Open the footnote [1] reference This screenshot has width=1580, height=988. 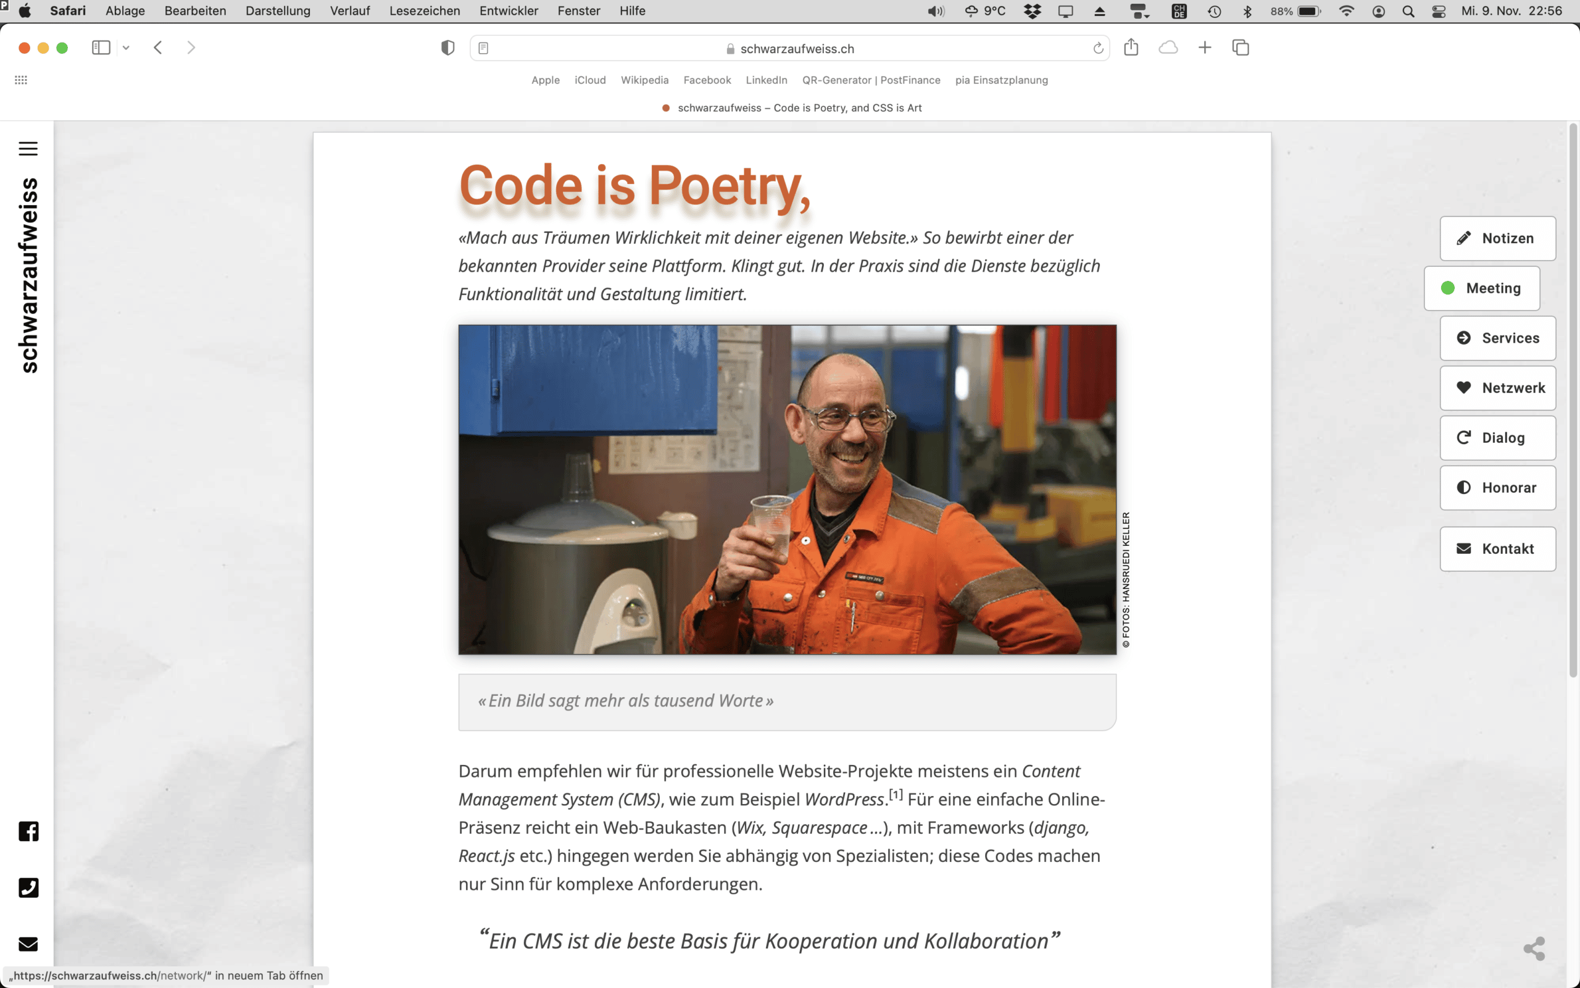pyautogui.click(x=896, y=795)
